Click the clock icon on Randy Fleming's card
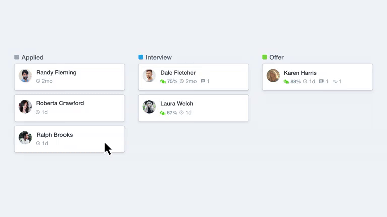This screenshot has width=387, height=217. pos(38,81)
